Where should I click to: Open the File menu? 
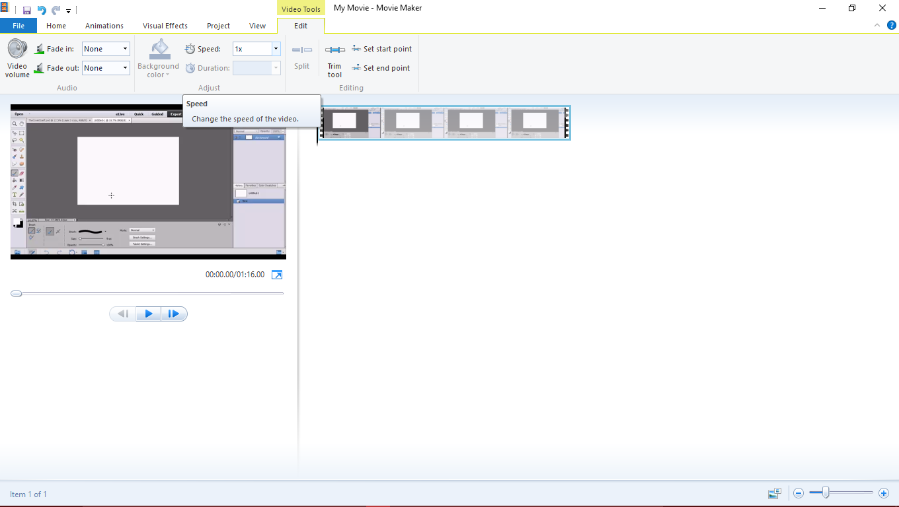pyautogui.click(x=19, y=26)
